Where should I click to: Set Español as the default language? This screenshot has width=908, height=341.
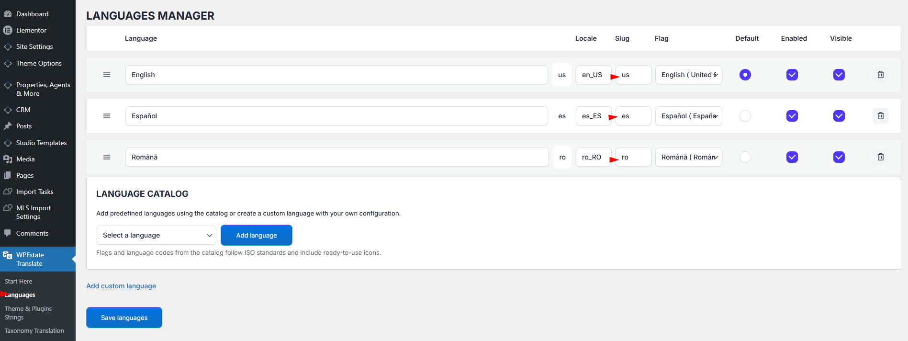(745, 116)
